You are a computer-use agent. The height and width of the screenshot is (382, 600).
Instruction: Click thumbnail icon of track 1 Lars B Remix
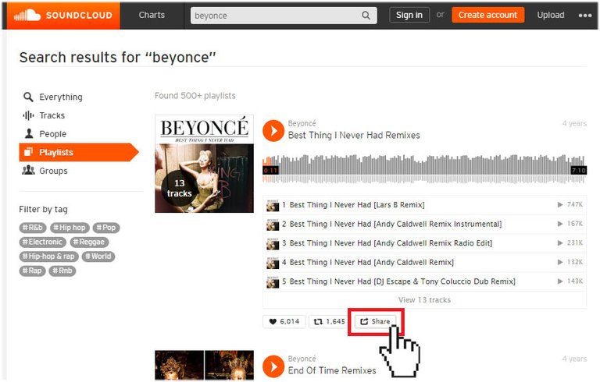coord(273,206)
